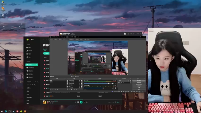Toggle visibility of 视频采集设备 3 source

click(x=79, y=83)
